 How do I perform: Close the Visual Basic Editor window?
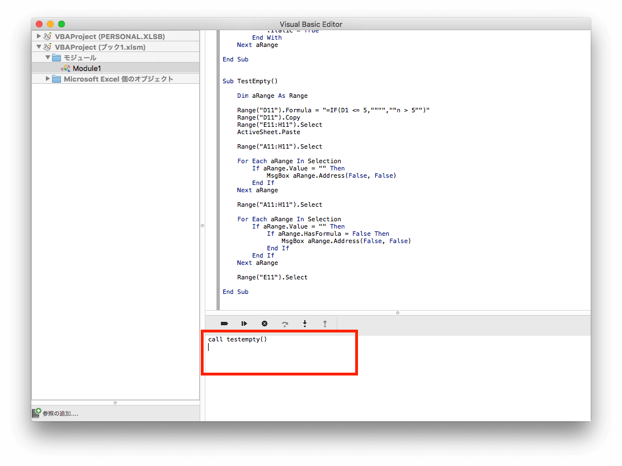[39, 24]
